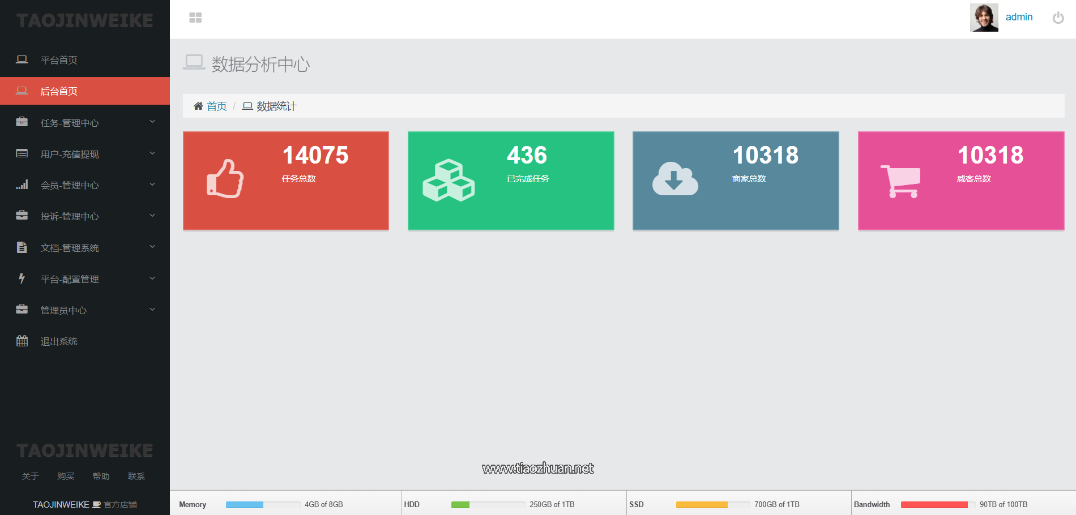Expand the 平台-配置管理 chevron
The image size is (1076, 515).
click(152, 278)
